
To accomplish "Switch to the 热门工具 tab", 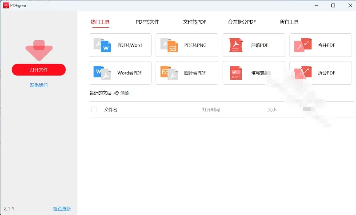I will coord(100,22).
